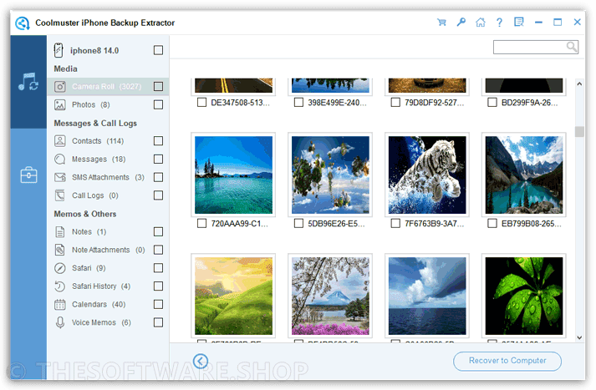Image resolution: width=596 pixels, height=390 pixels.
Task: Click the magnifier search icon
Action: coord(572,47)
